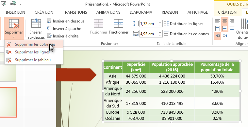Go to the AFFICHAGE tab
The image size is (248, 127).
point(198,12)
